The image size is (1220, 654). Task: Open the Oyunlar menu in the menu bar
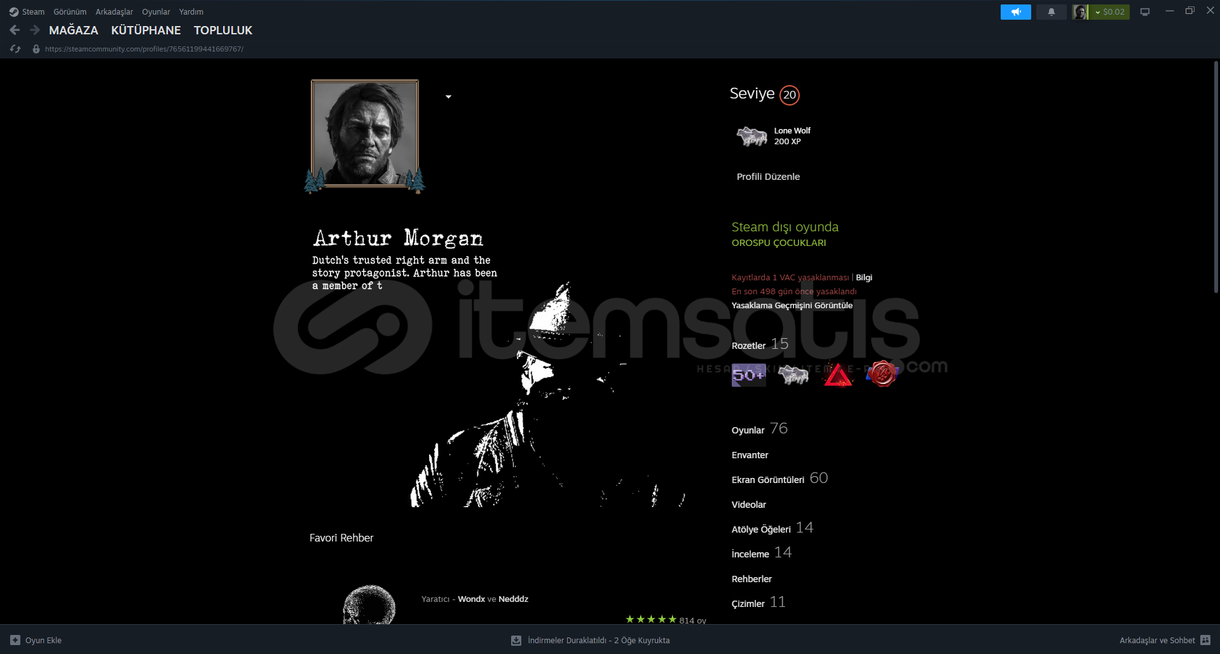tap(156, 12)
